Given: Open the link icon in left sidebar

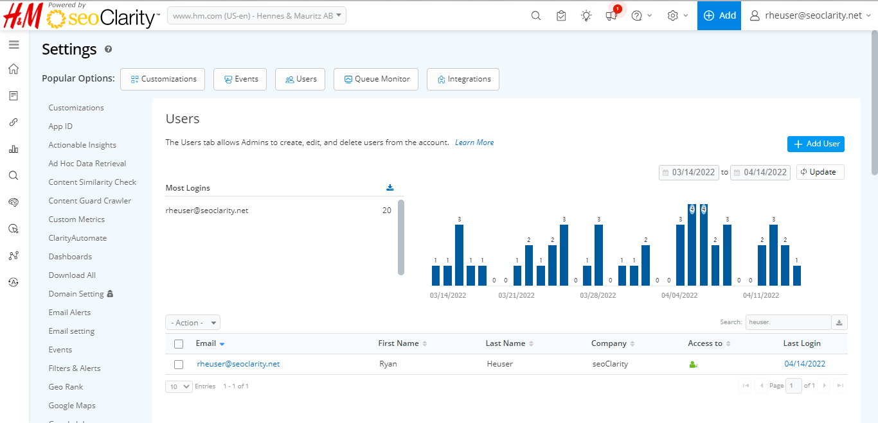Looking at the screenshot, I should [13, 122].
